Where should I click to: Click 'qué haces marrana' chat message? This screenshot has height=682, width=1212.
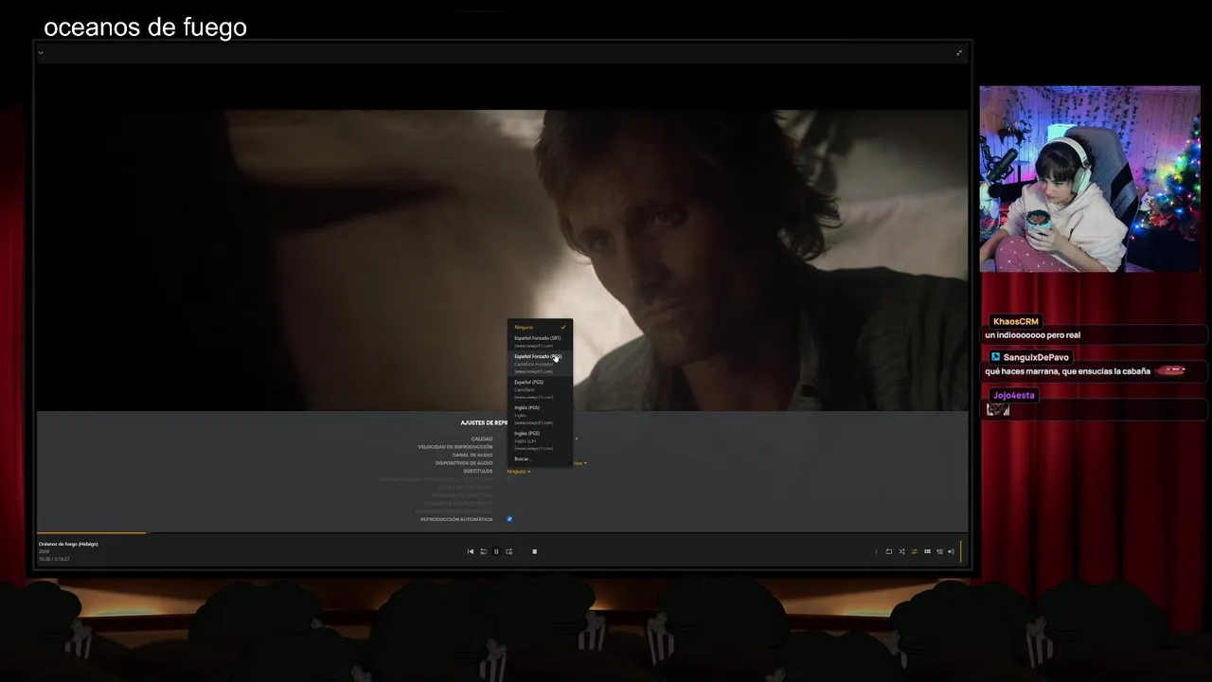tap(1068, 371)
